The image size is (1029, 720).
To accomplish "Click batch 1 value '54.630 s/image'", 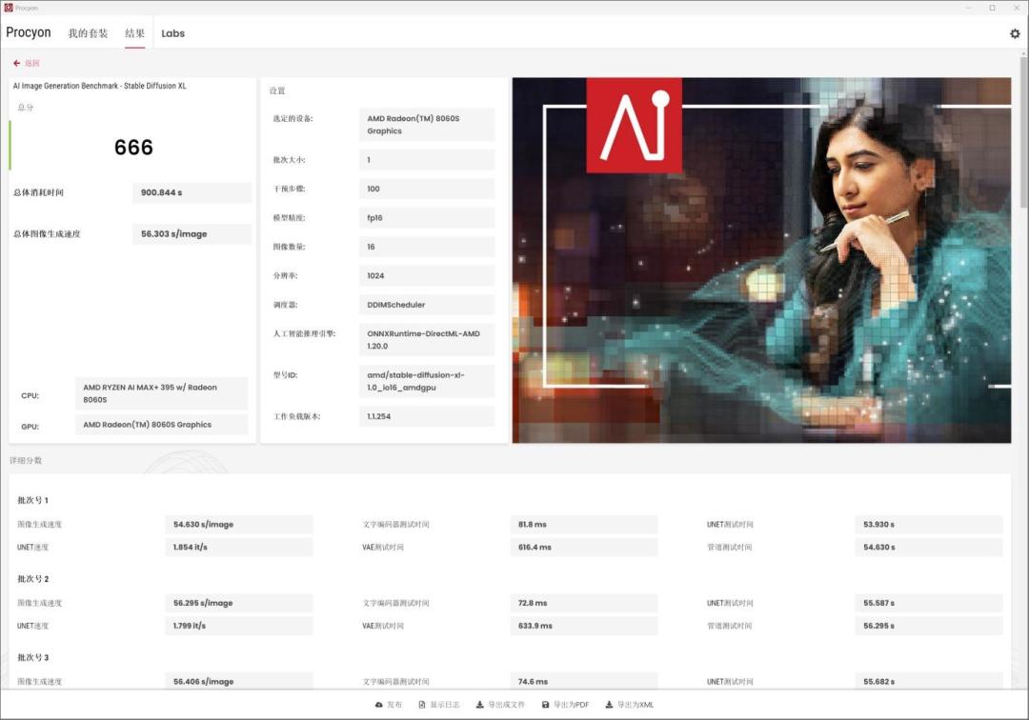I will click(239, 525).
